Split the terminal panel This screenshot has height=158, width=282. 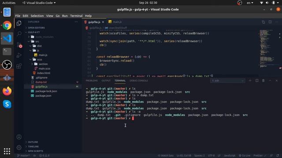coord(257,81)
